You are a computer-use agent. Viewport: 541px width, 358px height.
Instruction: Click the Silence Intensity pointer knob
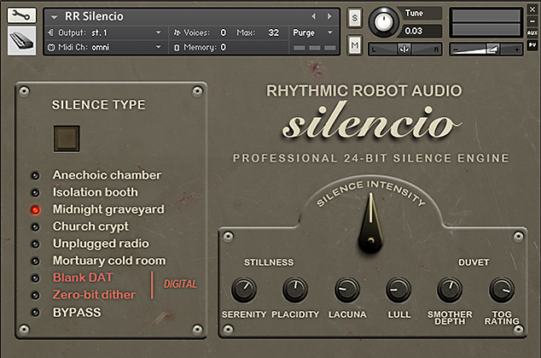[x=371, y=223]
